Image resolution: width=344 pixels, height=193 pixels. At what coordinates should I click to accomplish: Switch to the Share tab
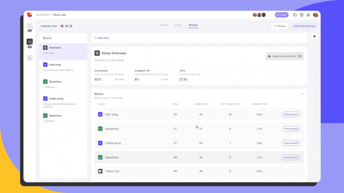tap(178, 25)
